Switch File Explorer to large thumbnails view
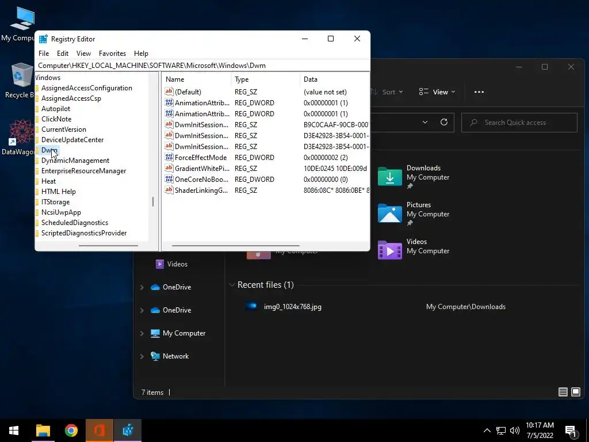Screen dimensions: 589x442 click(x=575, y=392)
